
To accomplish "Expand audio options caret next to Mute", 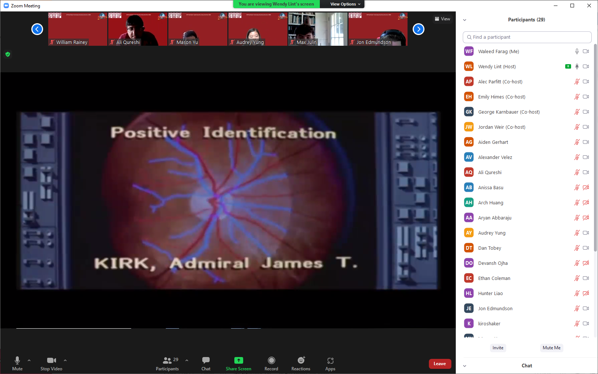I will (29, 360).
